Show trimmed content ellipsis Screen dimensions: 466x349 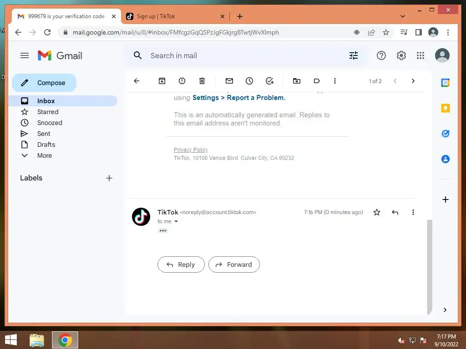[x=163, y=230]
